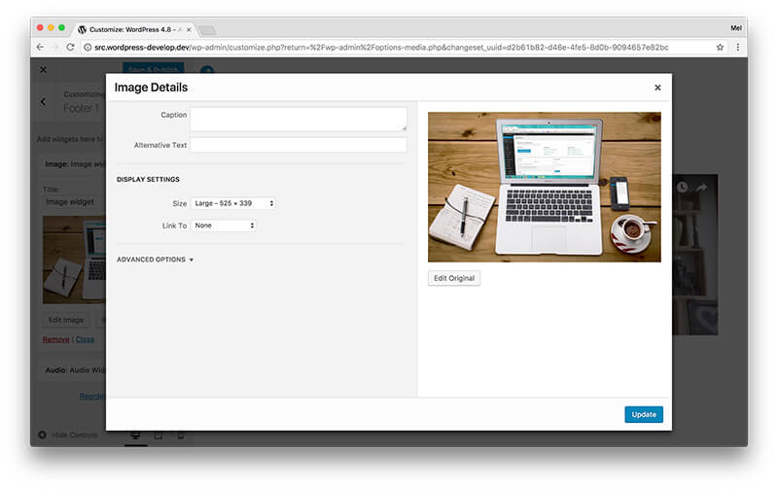The height and width of the screenshot is (490, 778).
Task: Close the Customize: WordPress 4.8 tab
Action: click(x=189, y=30)
